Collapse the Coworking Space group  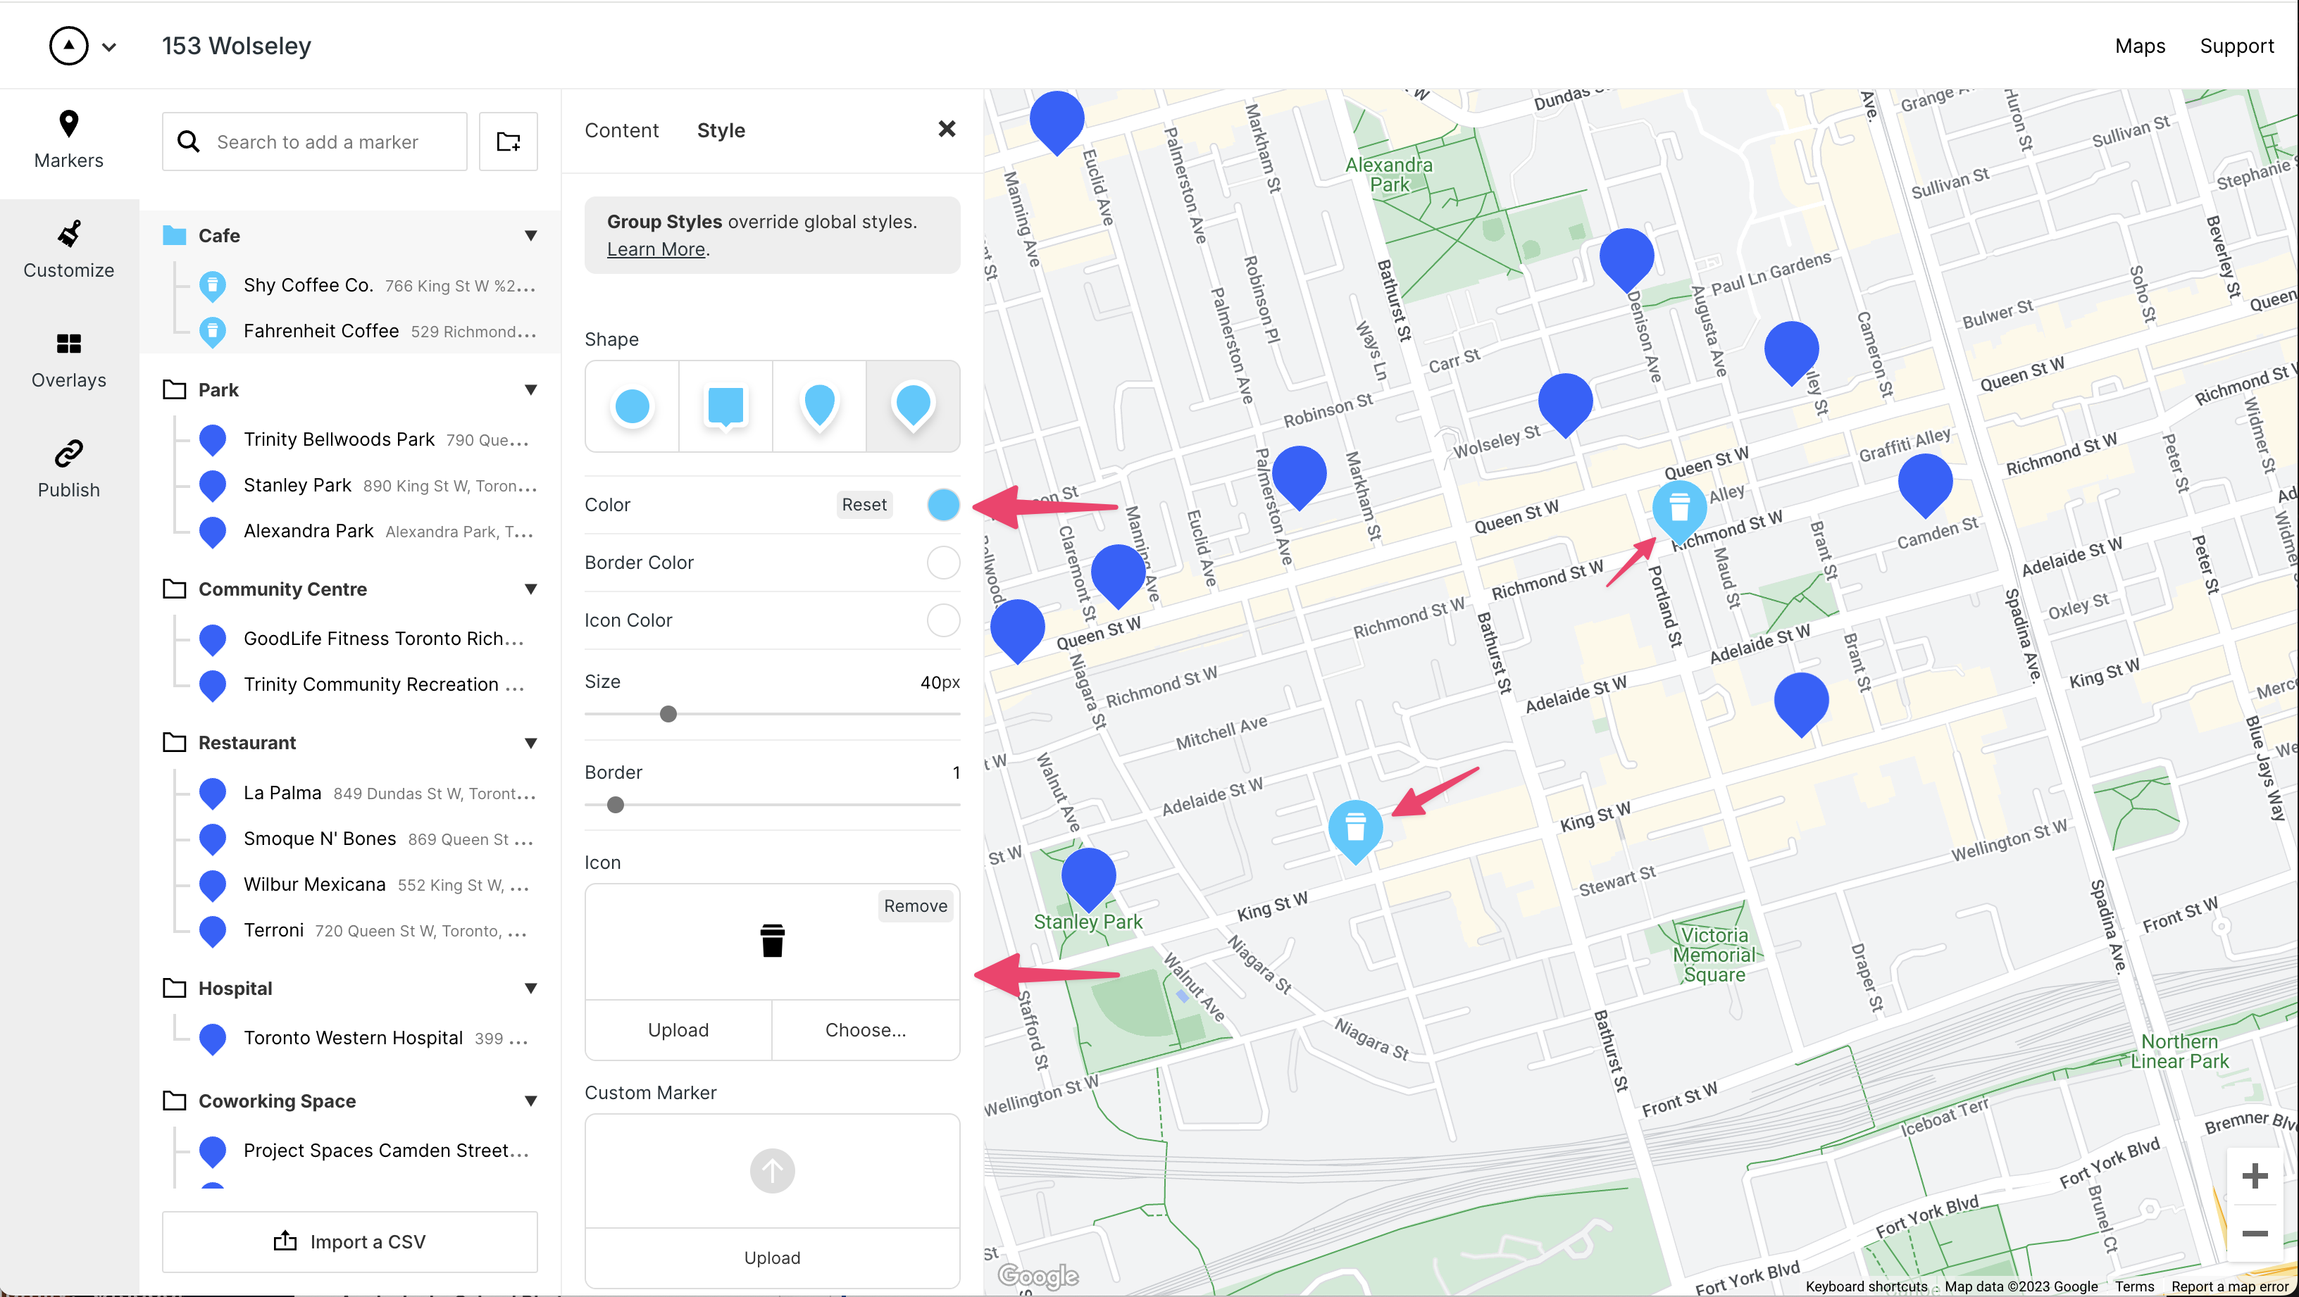(x=531, y=1101)
